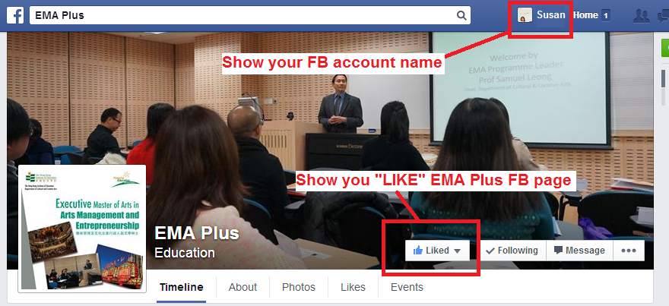
Task: Click the Facebook logo icon
Action: (15, 15)
